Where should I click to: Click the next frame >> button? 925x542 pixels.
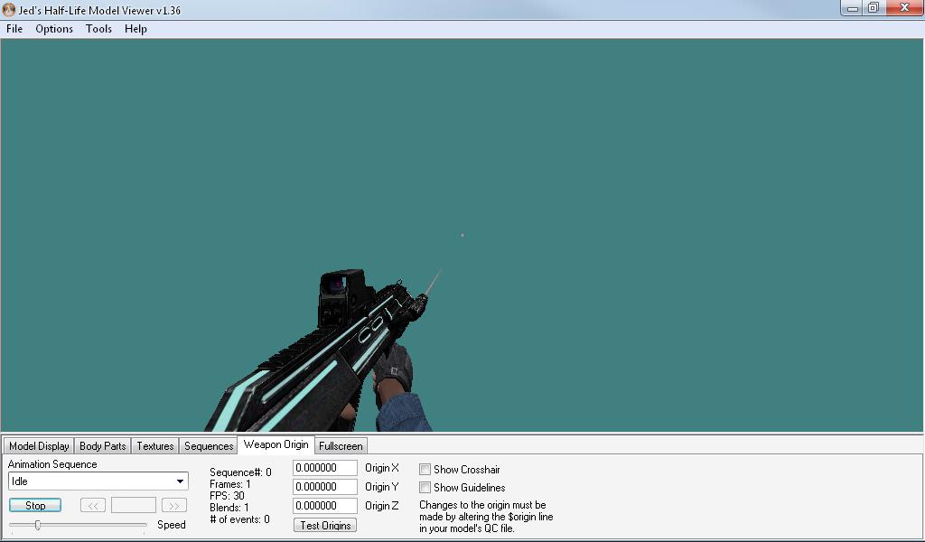tap(174, 506)
